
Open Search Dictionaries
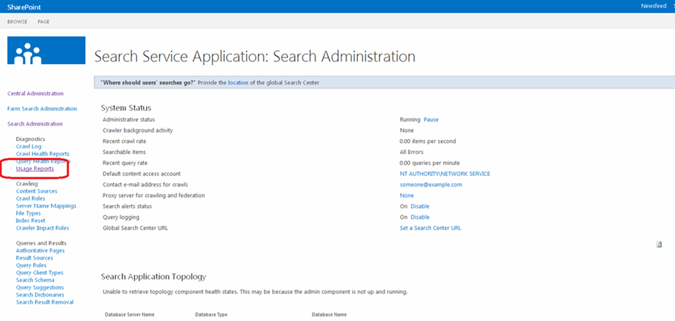pos(40,295)
